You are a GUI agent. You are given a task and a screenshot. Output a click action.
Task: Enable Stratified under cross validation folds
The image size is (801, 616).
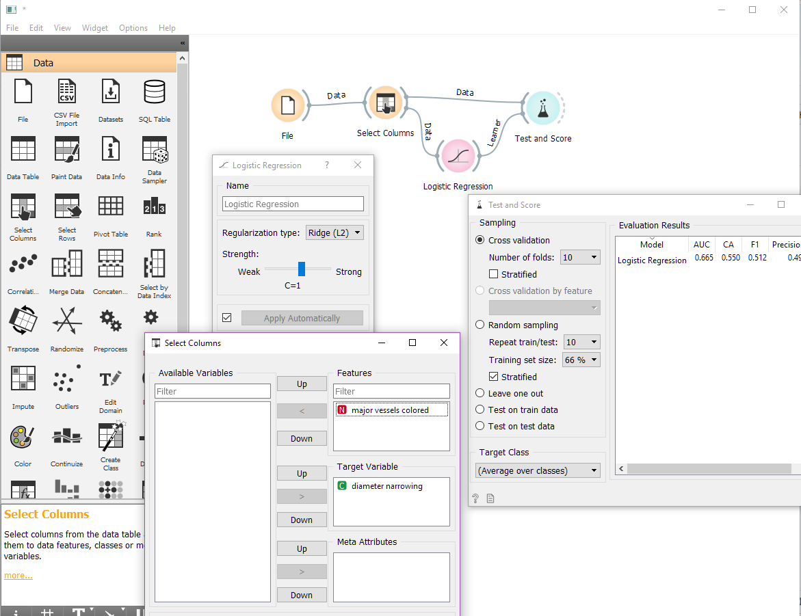click(494, 273)
